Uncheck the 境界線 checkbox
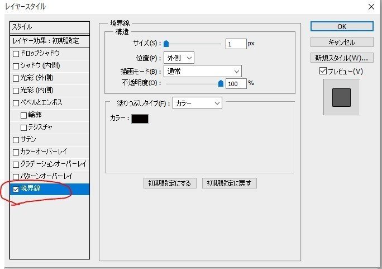This screenshot has width=382, height=269. coord(16,189)
